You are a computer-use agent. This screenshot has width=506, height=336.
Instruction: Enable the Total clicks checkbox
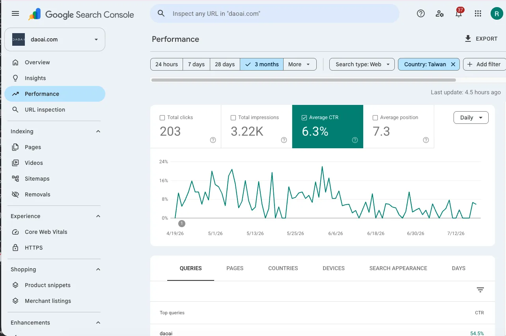point(162,118)
